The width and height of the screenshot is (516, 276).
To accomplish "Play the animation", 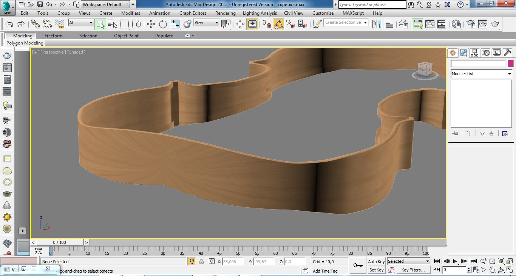I will click(455, 261).
